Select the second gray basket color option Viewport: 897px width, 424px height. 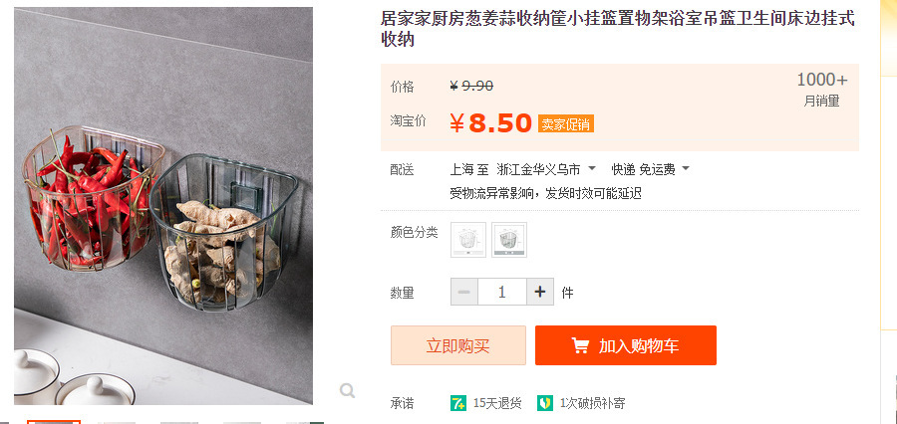point(509,240)
